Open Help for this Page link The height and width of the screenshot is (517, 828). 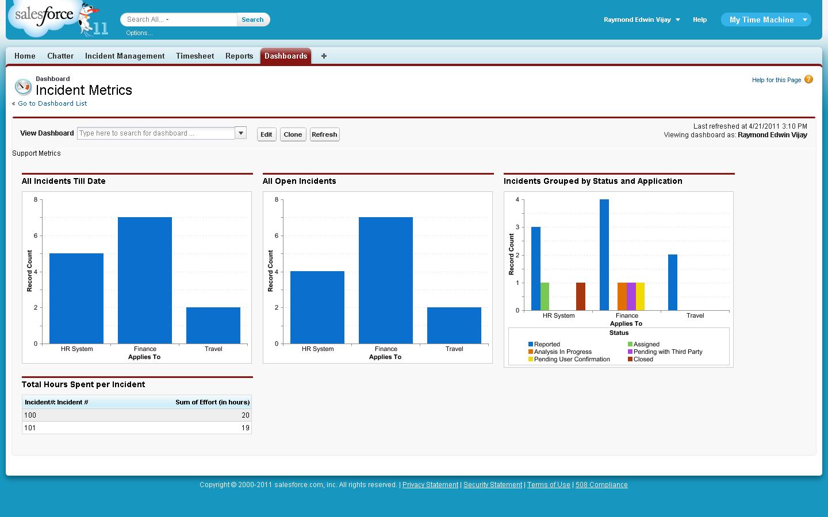(x=776, y=80)
